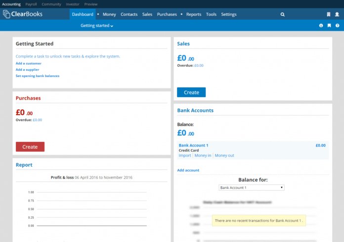Open the Bank Account 1 name link
Screen dimensions: 344x242
[193, 145]
